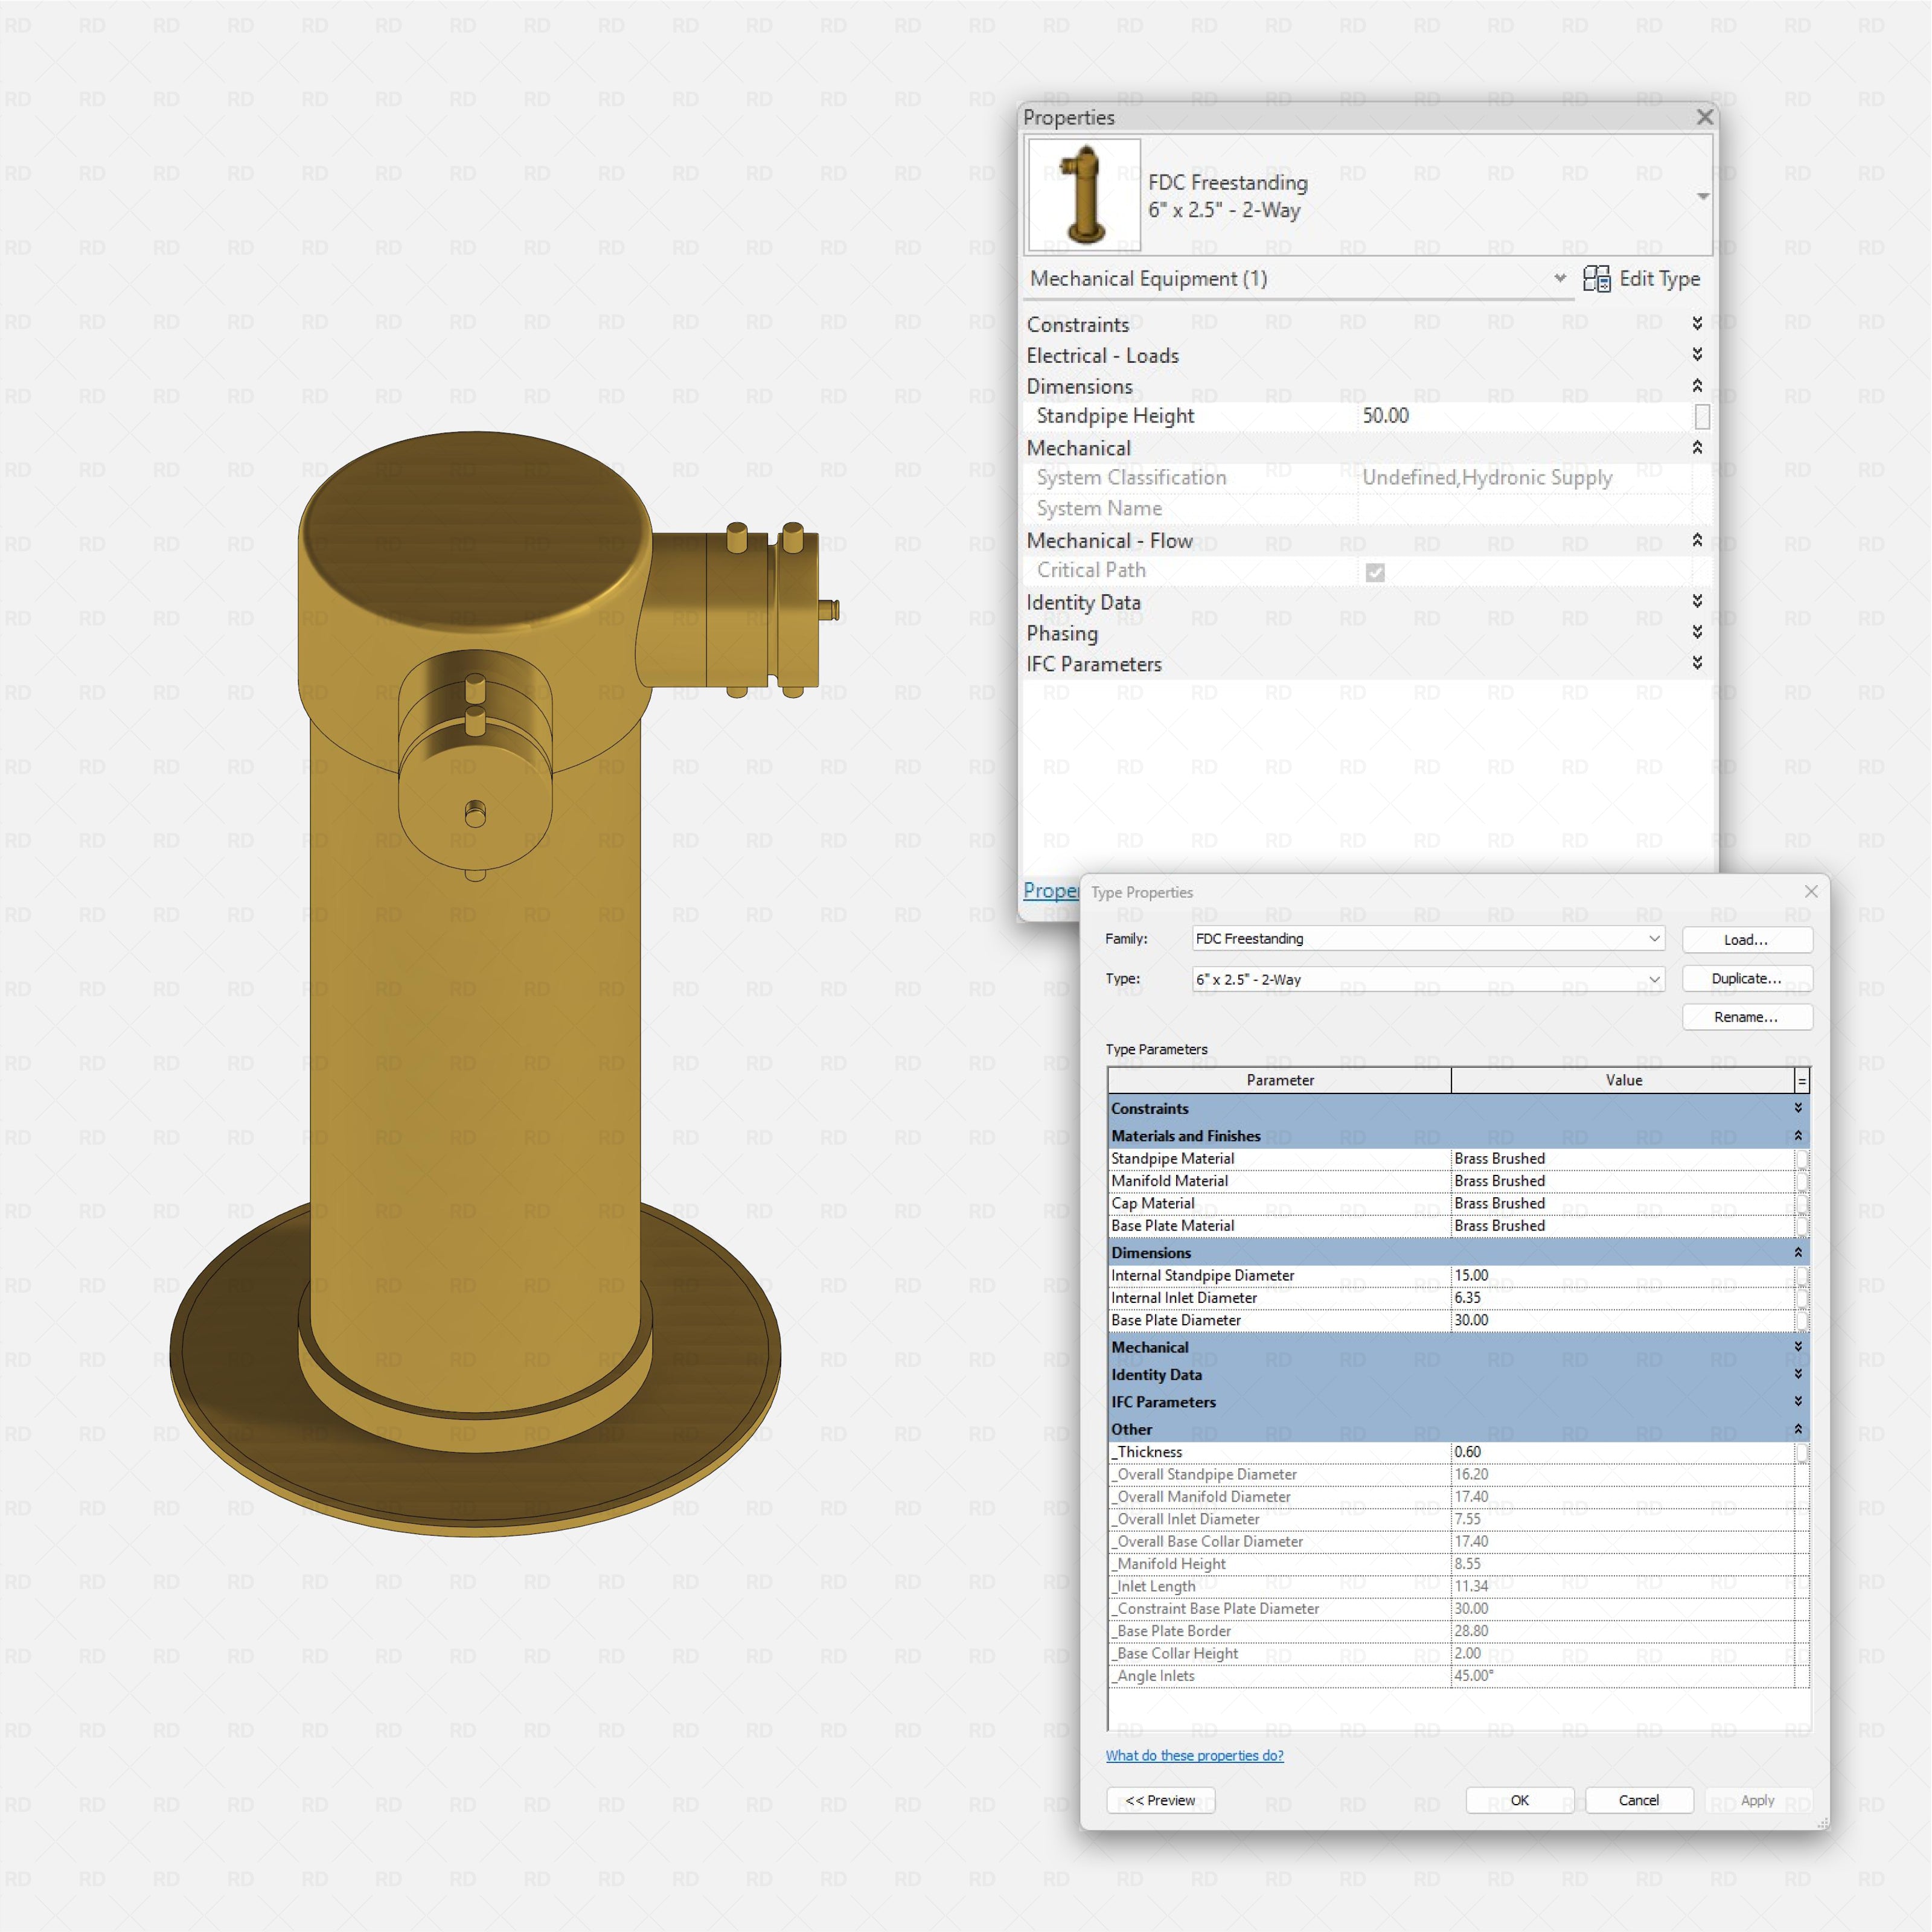
Task: Click the FDC Freestanding preview thumbnail
Action: [1084, 195]
